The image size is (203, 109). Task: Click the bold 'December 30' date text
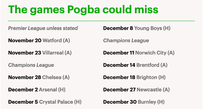pyautogui.click(x=120, y=102)
